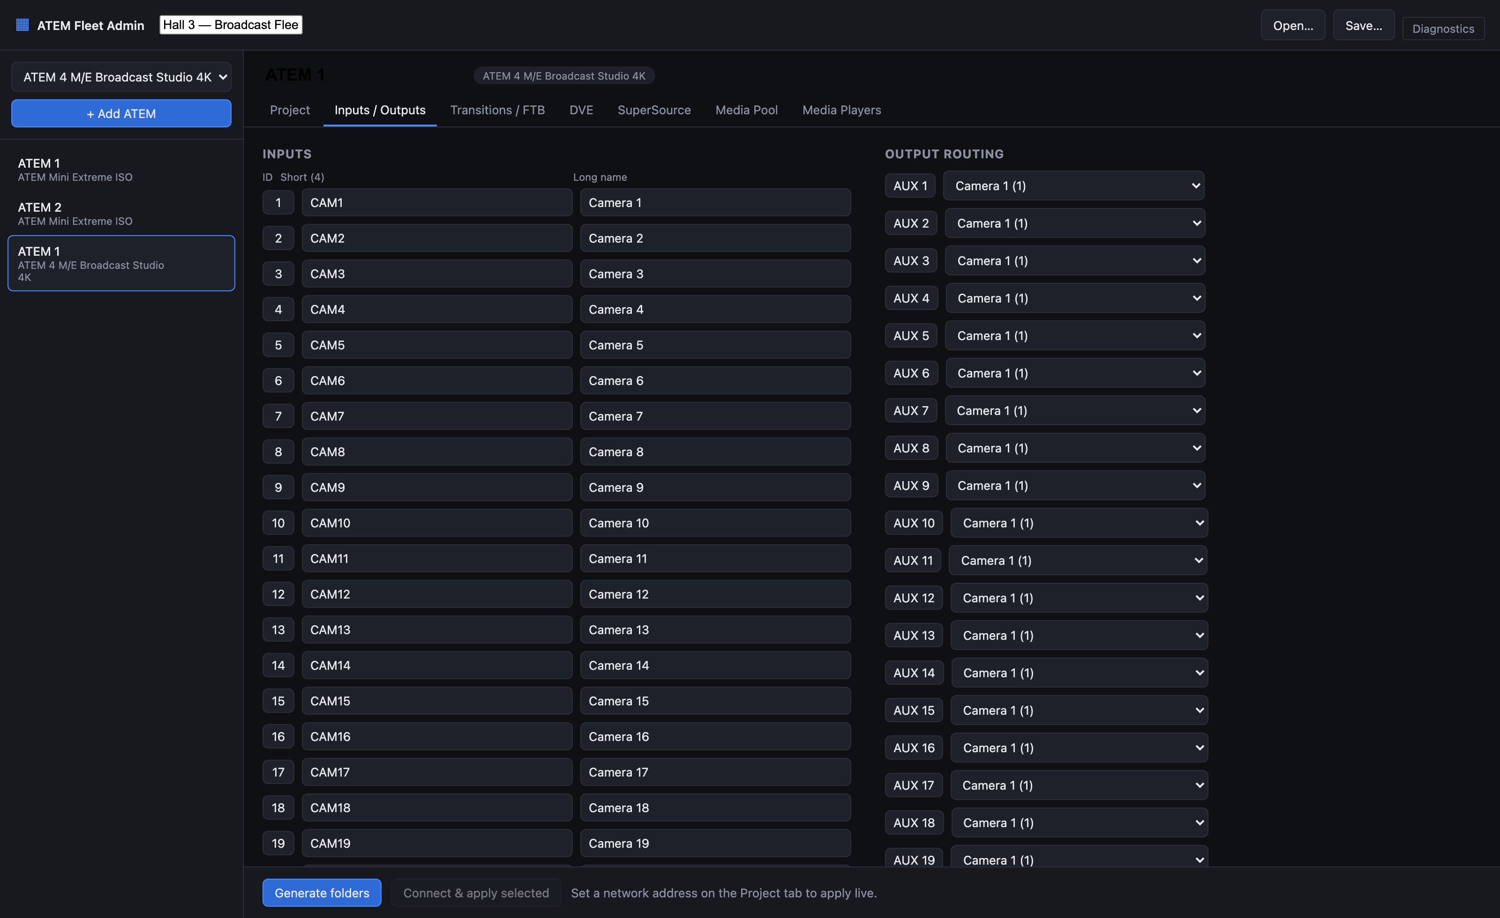The image size is (1500, 918).
Task: Click the ATEM Fleet Admin logo icon
Action: 22,25
